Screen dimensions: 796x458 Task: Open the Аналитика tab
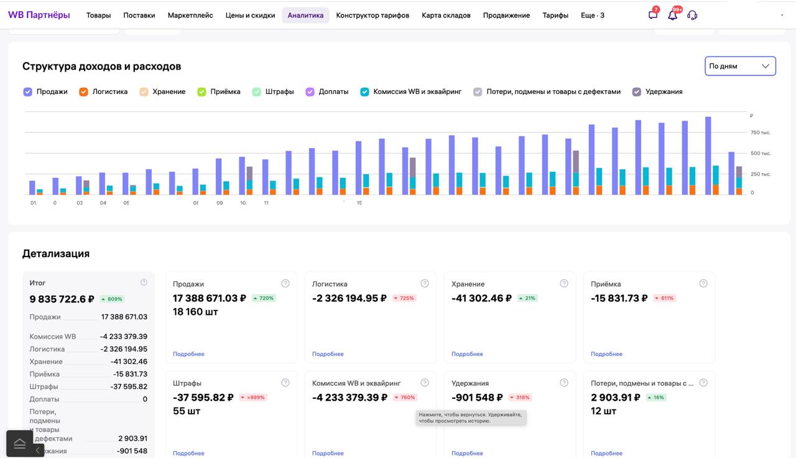[305, 15]
